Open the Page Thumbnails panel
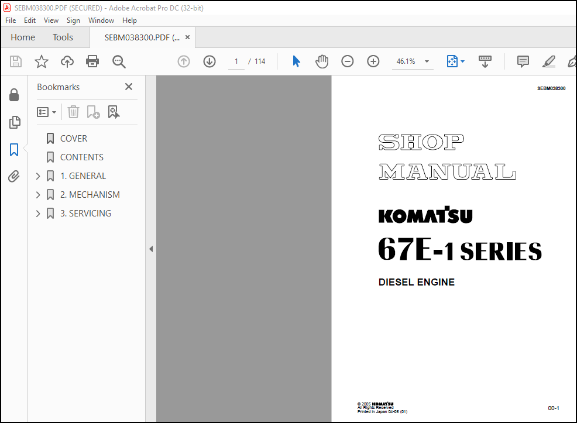Screen dimensions: 577x423 (15, 122)
